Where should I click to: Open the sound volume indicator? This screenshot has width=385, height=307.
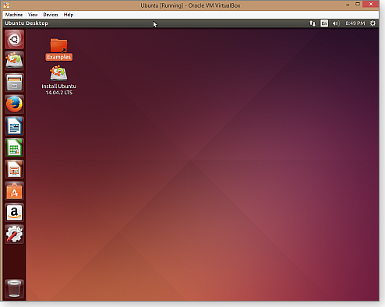click(336, 23)
